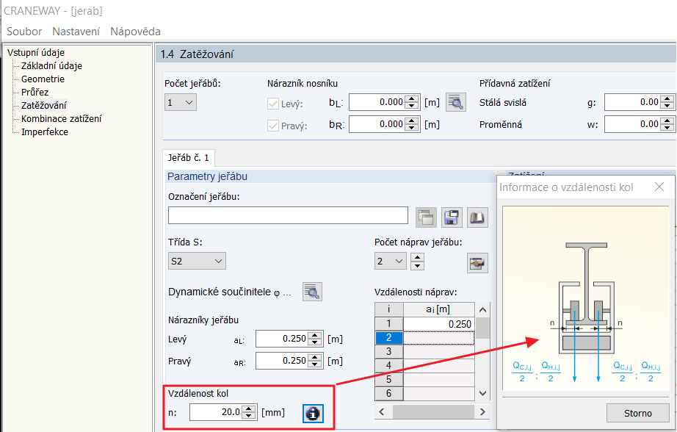The image size is (677, 432).
Task: Open the Počet jeřábů dropdown
Action: [x=181, y=102]
